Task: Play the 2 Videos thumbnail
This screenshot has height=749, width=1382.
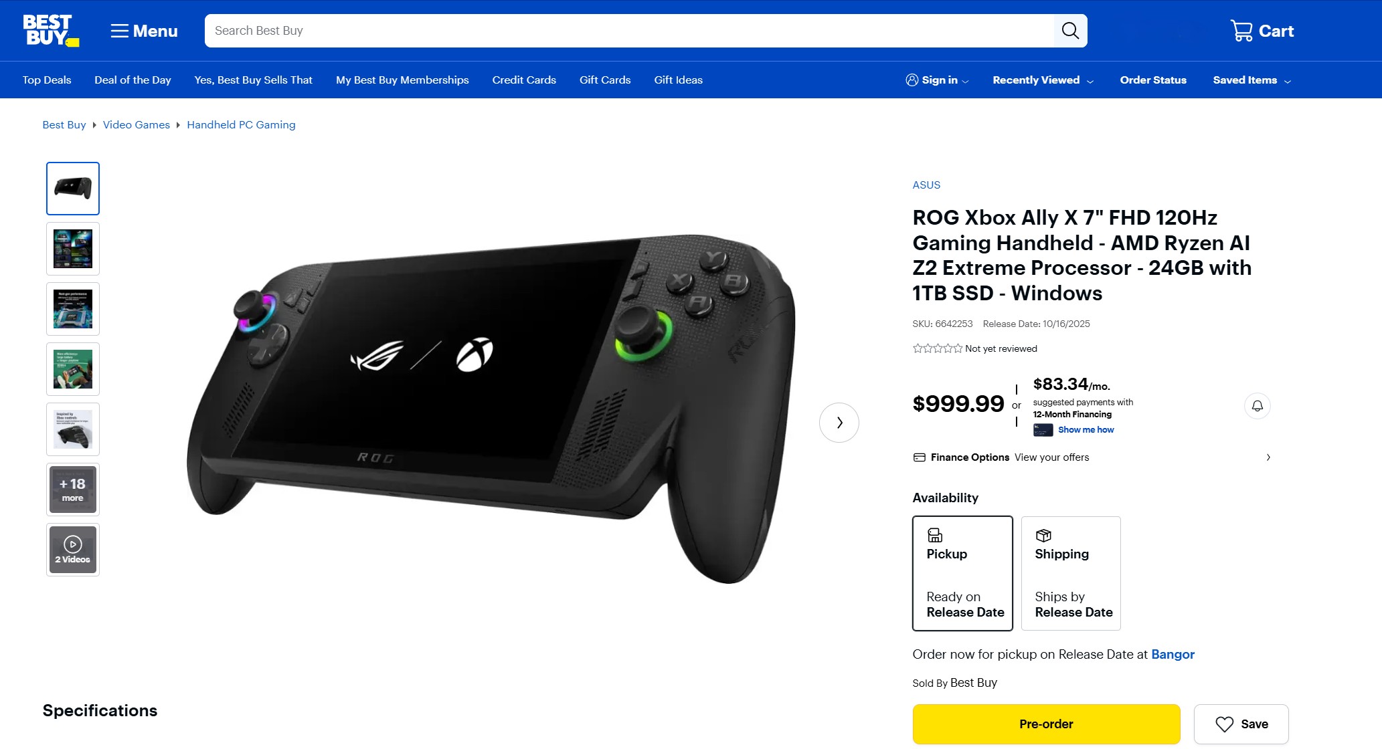Action: (73, 550)
